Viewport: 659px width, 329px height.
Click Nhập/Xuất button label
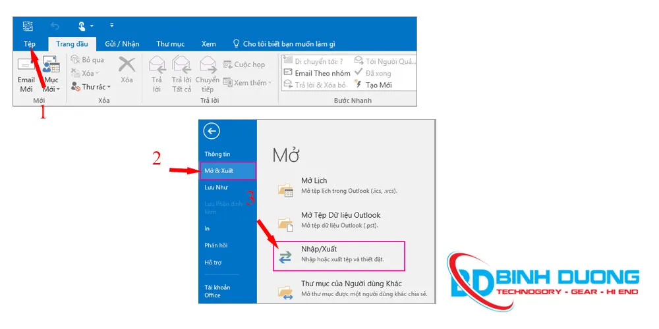coord(319,249)
